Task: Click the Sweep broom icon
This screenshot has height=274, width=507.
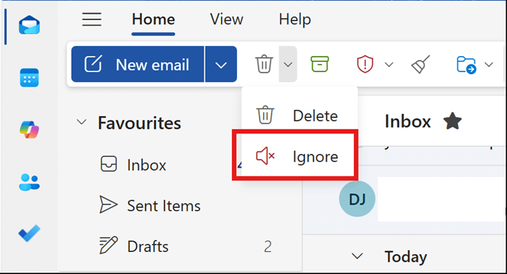Action: (x=420, y=64)
